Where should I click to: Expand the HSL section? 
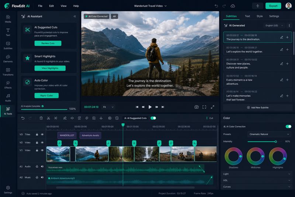pyautogui.click(x=257, y=180)
